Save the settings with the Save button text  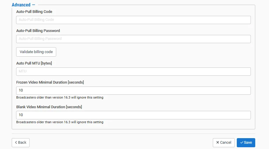[x=248, y=143]
